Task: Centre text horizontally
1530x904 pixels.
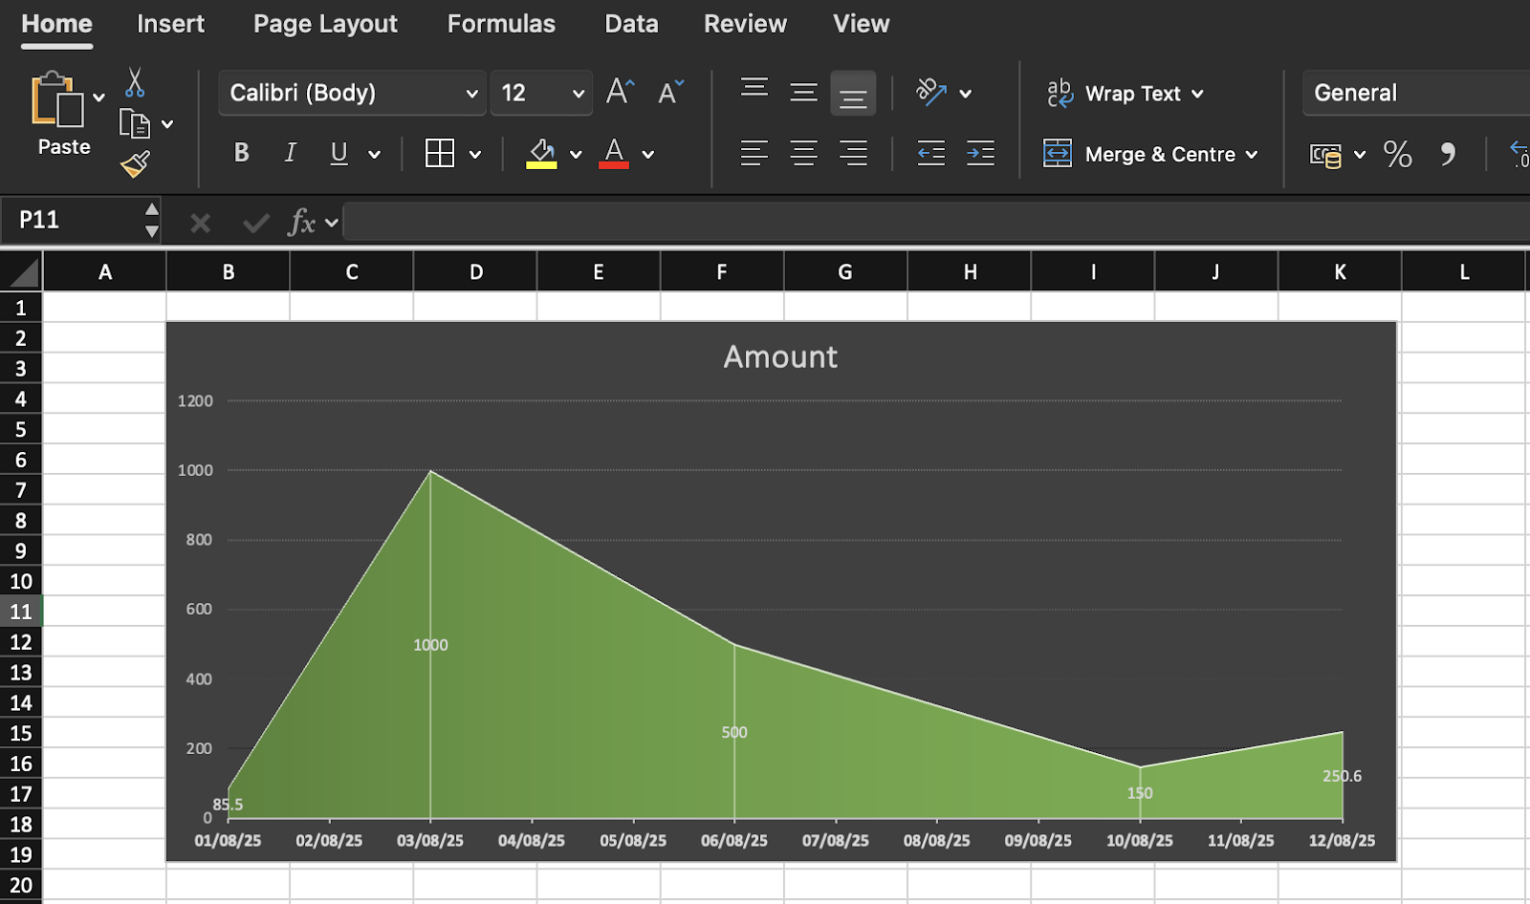Action: (x=803, y=153)
